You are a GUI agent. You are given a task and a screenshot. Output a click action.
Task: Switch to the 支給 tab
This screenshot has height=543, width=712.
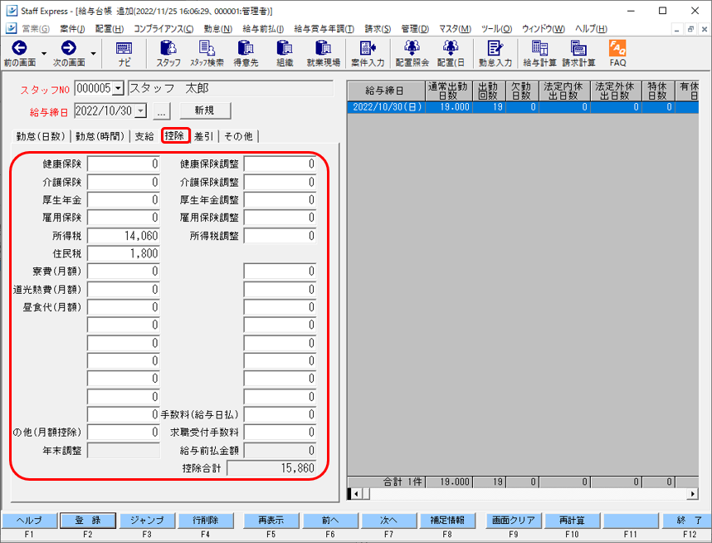coord(146,135)
